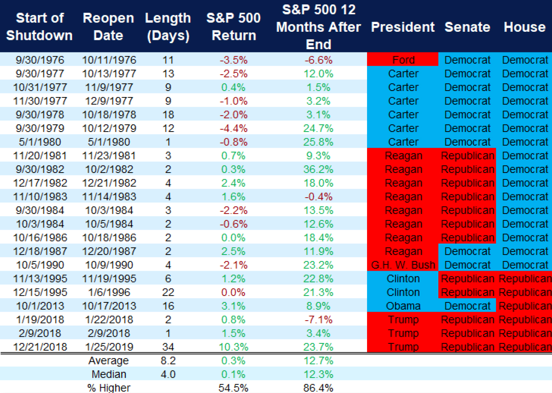552x393 pixels.
Task: Click the 'S&P 500 Return' column header
Action: click(x=233, y=27)
